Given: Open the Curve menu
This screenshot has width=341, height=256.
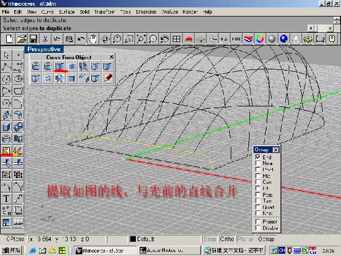Looking at the screenshot, I should [47, 12].
